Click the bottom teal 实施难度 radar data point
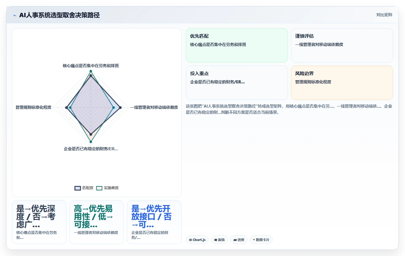405x256 pixels. [91, 142]
